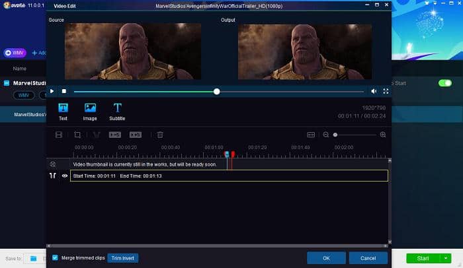Screen dimensions: 463x268
Task: Mute the preview audio speaker icon
Action: pos(374,91)
